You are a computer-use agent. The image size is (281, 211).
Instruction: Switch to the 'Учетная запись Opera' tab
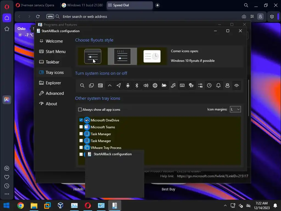coord(35,5)
